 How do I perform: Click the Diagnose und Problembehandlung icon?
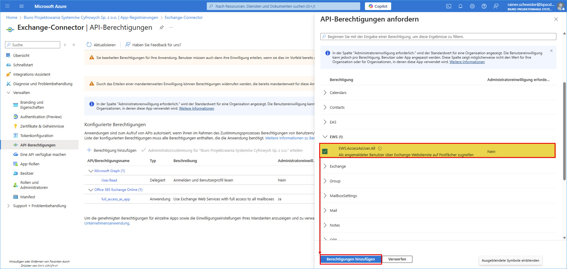pos(8,84)
